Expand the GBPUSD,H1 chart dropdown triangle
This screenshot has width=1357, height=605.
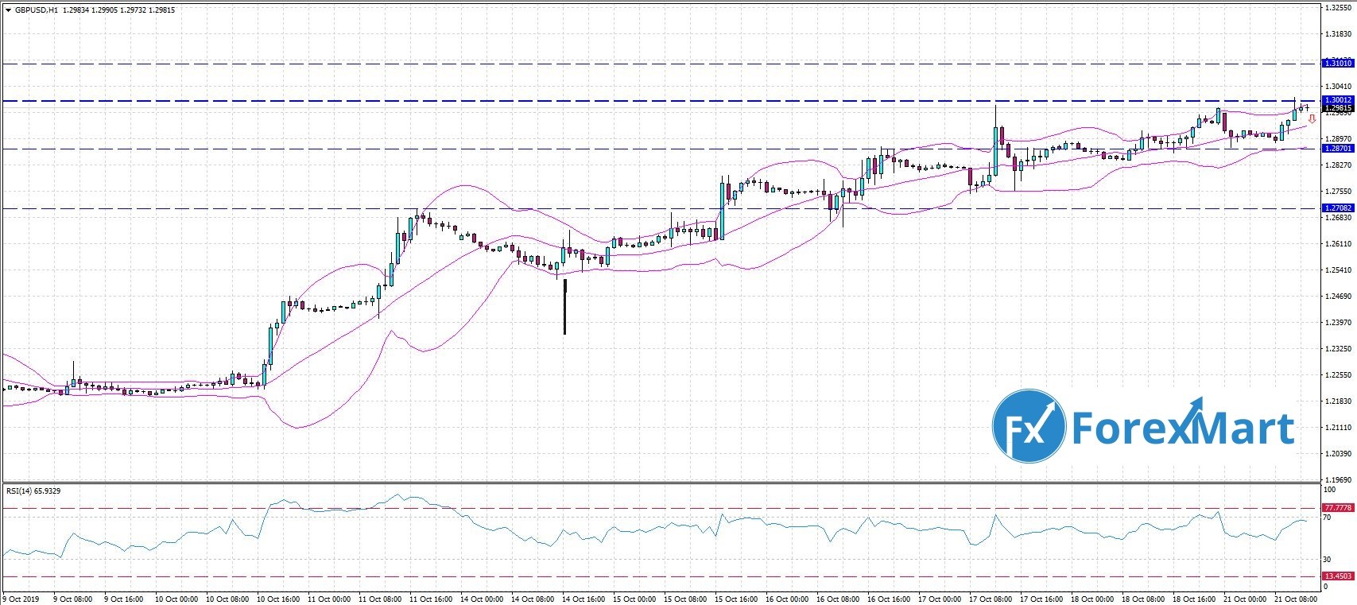[x=8, y=10]
